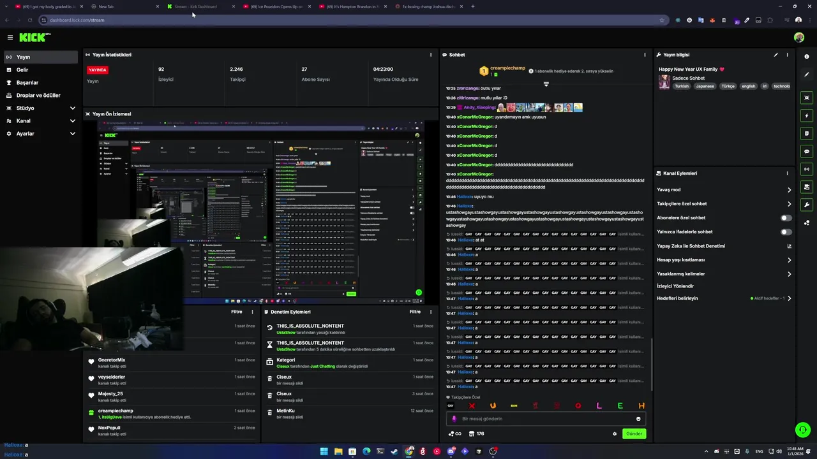The height and width of the screenshot is (459, 817).
Task: Open the Kanal Eylemleri panel three-dot menu
Action: pyautogui.click(x=787, y=173)
